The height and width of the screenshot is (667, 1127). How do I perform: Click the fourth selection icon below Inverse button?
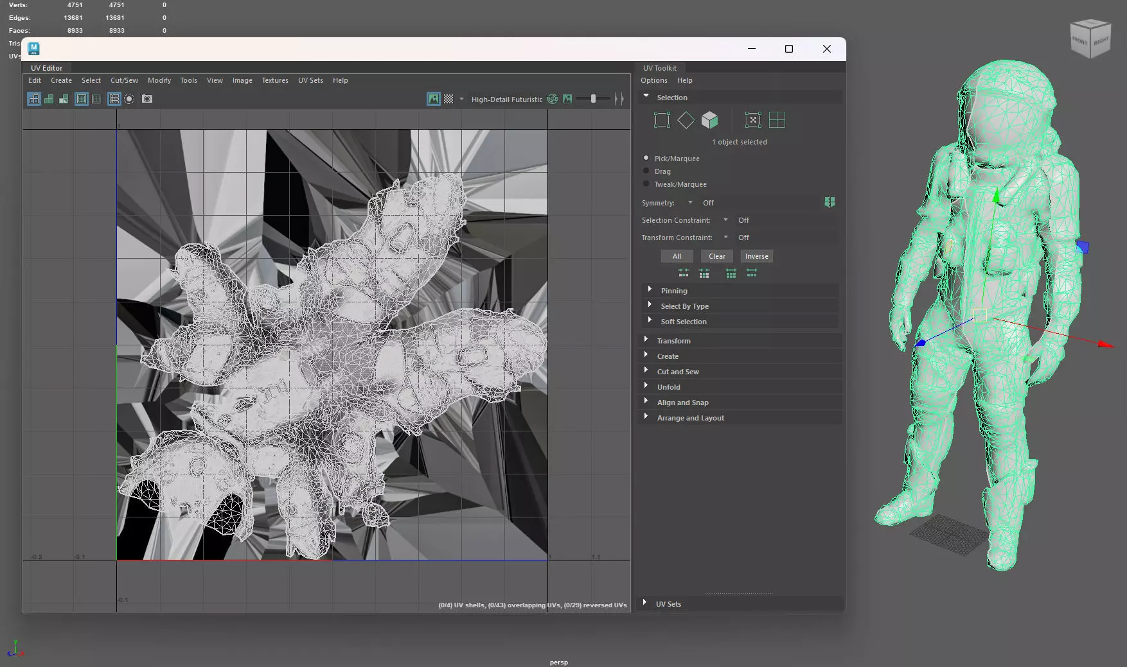coord(751,273)
